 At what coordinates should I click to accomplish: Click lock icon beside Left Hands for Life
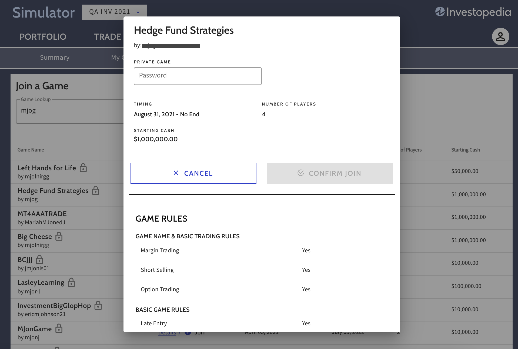tap(83, 168)
